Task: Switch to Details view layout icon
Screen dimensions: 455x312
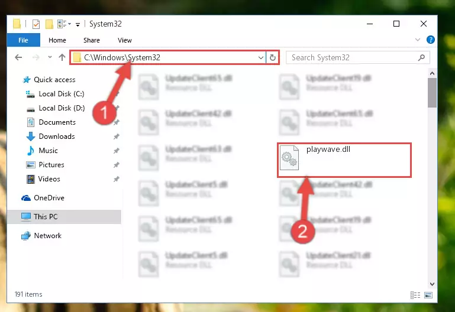Action: [x=415, y=295]
